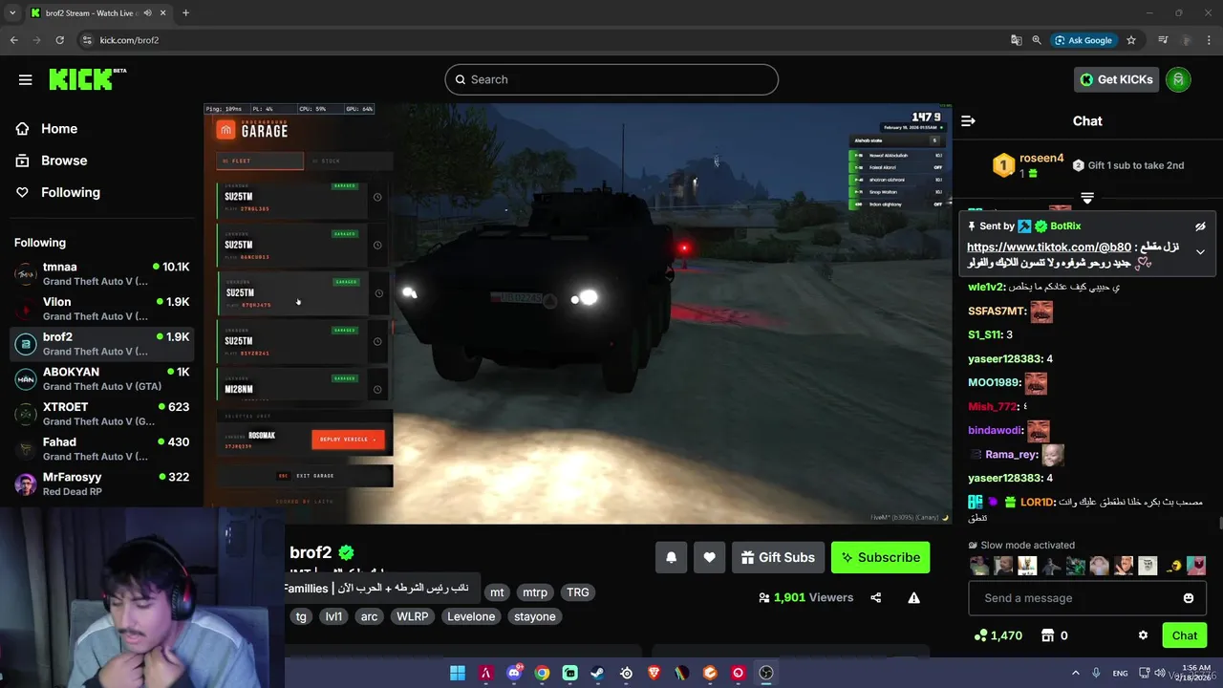Reload the browser page
The image size is (1223, 688).
60,40
